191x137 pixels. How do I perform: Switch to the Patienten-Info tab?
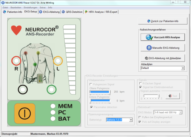point(12,12)
